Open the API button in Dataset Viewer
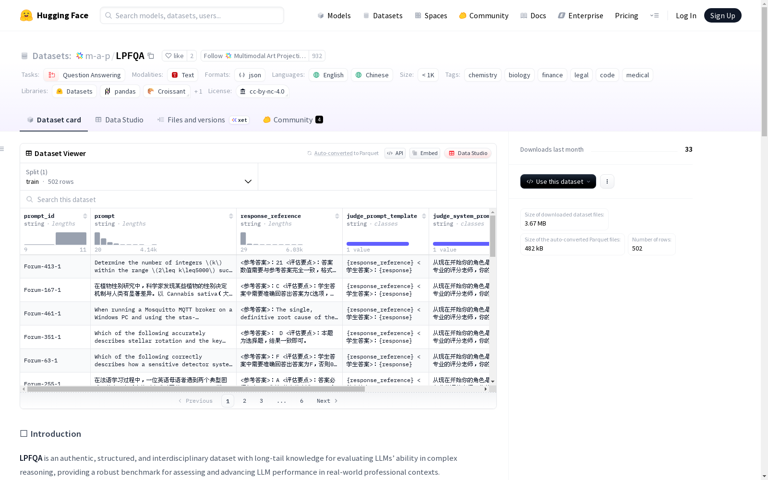 395,153
